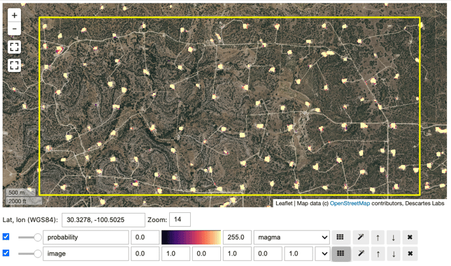Zoom out of the map
Viewport: 451px width, 266px height.
coord(14,28)
